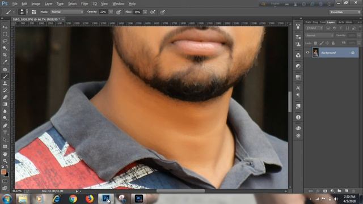This screenshot has width=363, height=204.
Task: Select the History Brush tool
Action: [5, 90]
